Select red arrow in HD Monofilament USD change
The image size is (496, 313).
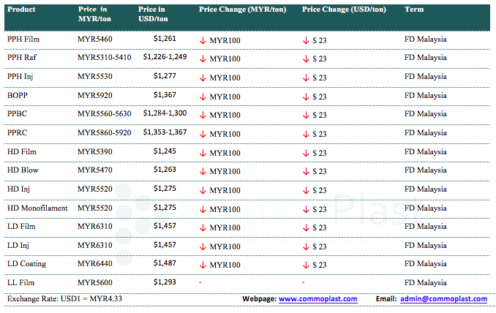tap(306, 209)
